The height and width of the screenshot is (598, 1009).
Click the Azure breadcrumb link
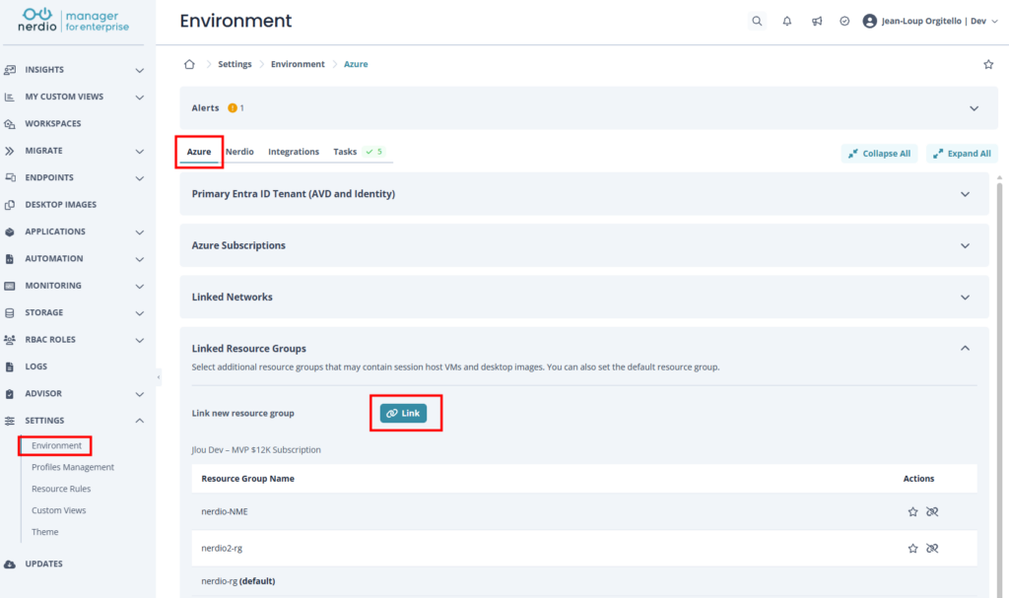tap(356, 64)
